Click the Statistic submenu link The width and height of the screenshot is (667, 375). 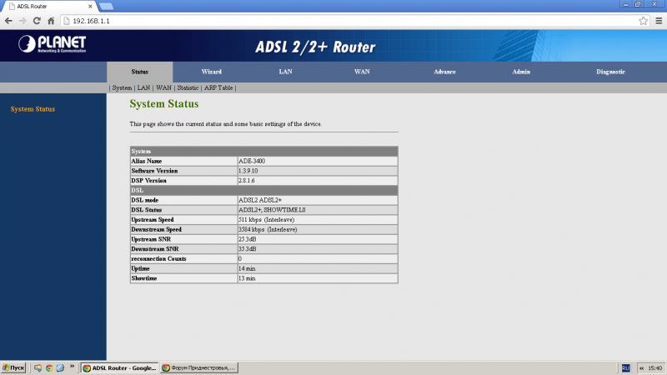tap(188, 87)
